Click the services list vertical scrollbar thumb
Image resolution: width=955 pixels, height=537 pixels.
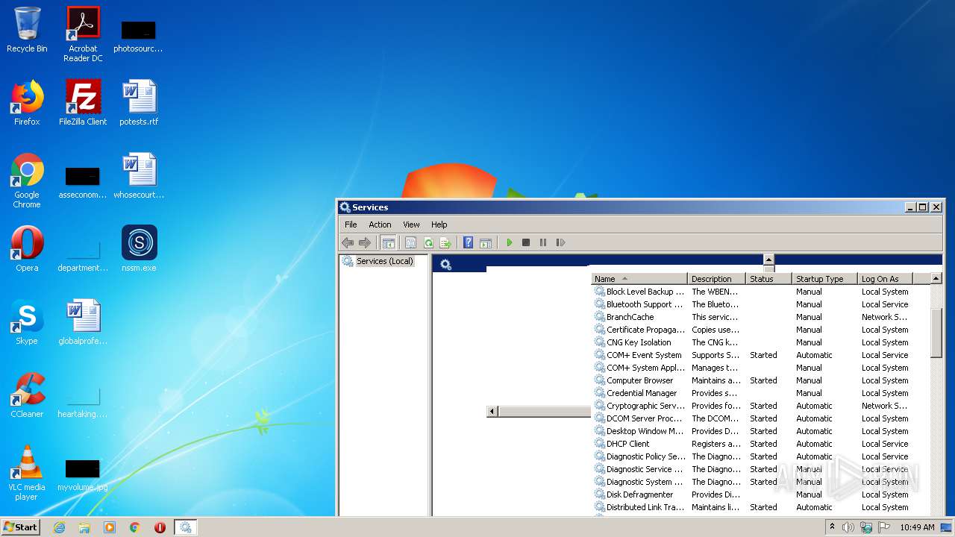tap(936, 331)
